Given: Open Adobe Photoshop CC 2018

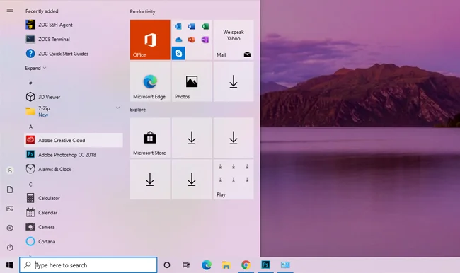Looking at the screenshot, I should tap(74, 154).
